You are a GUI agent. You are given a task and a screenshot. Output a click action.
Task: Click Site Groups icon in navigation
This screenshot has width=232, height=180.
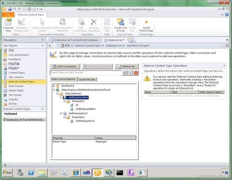(5, 95)
